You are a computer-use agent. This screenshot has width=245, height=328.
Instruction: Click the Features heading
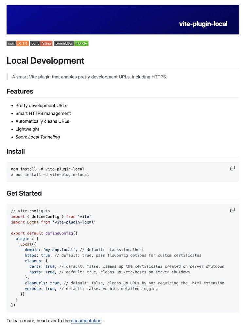tap(20, 92)
